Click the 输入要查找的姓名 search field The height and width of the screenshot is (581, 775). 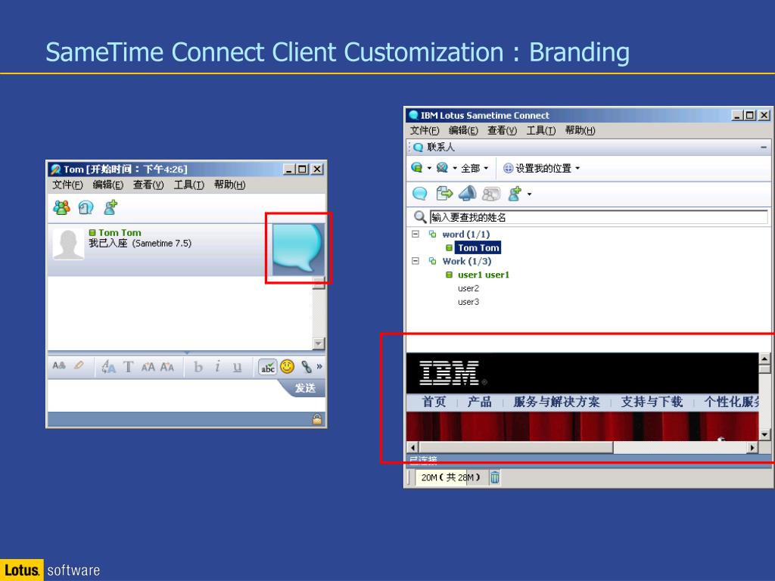(599, 217)
